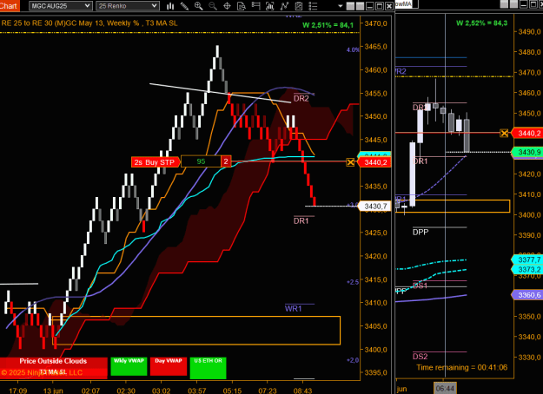Click first gray link button in left chart
This screenshot has width=543, height=394.
[350, 6]
